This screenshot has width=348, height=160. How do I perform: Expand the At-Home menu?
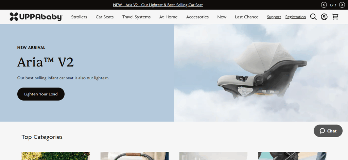tap(168, 17)
